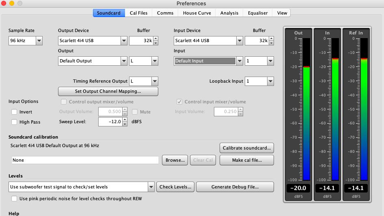384x216 pixels.
Task: Click the Ref In -14.1 dBFS readout
Action: click(x=356, y=188)
